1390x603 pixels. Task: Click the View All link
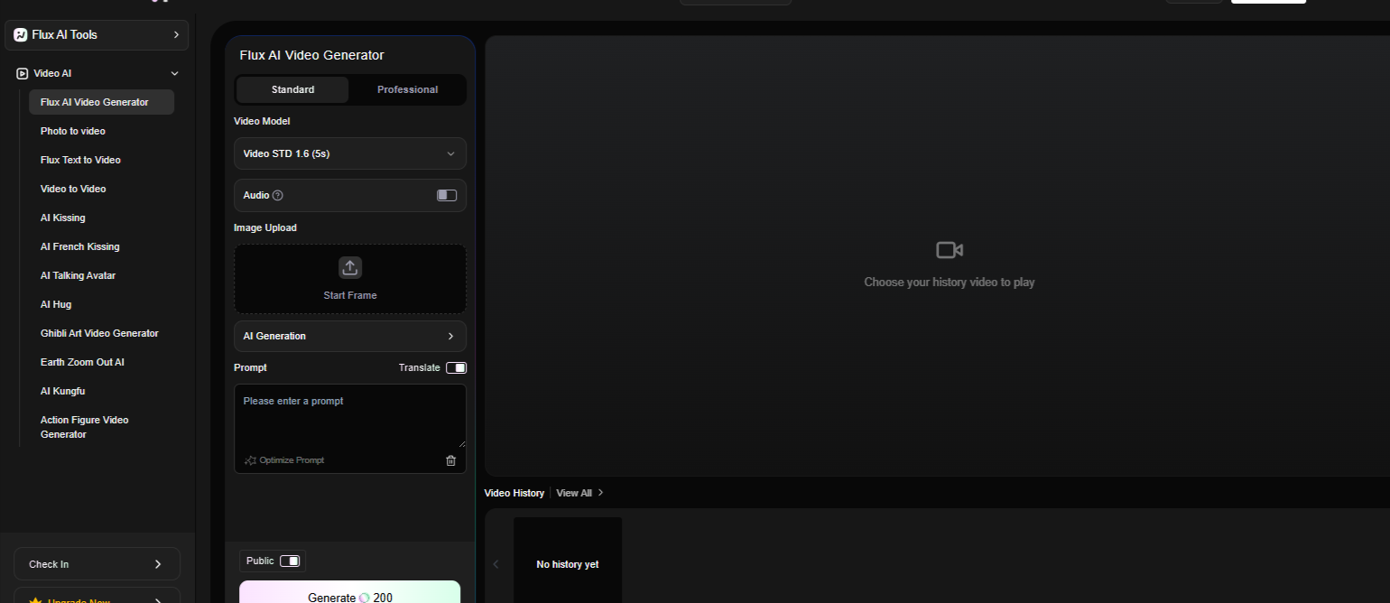click(574, 493)
